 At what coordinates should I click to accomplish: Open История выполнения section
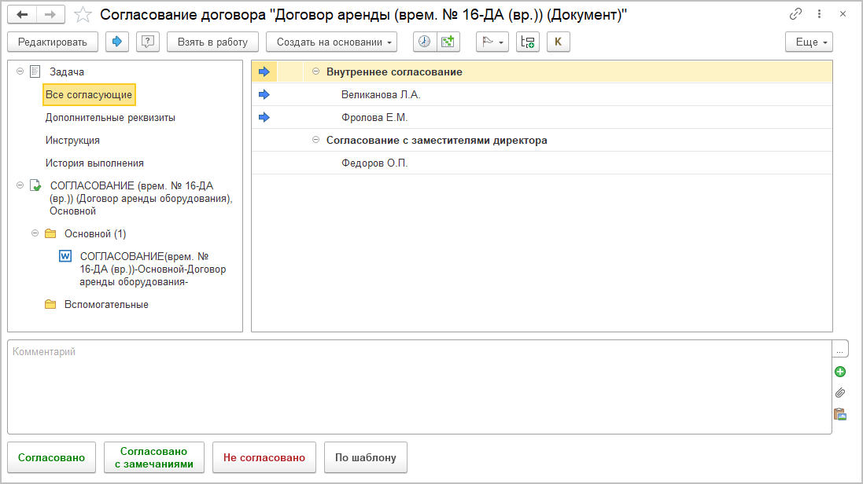(94, 163)
